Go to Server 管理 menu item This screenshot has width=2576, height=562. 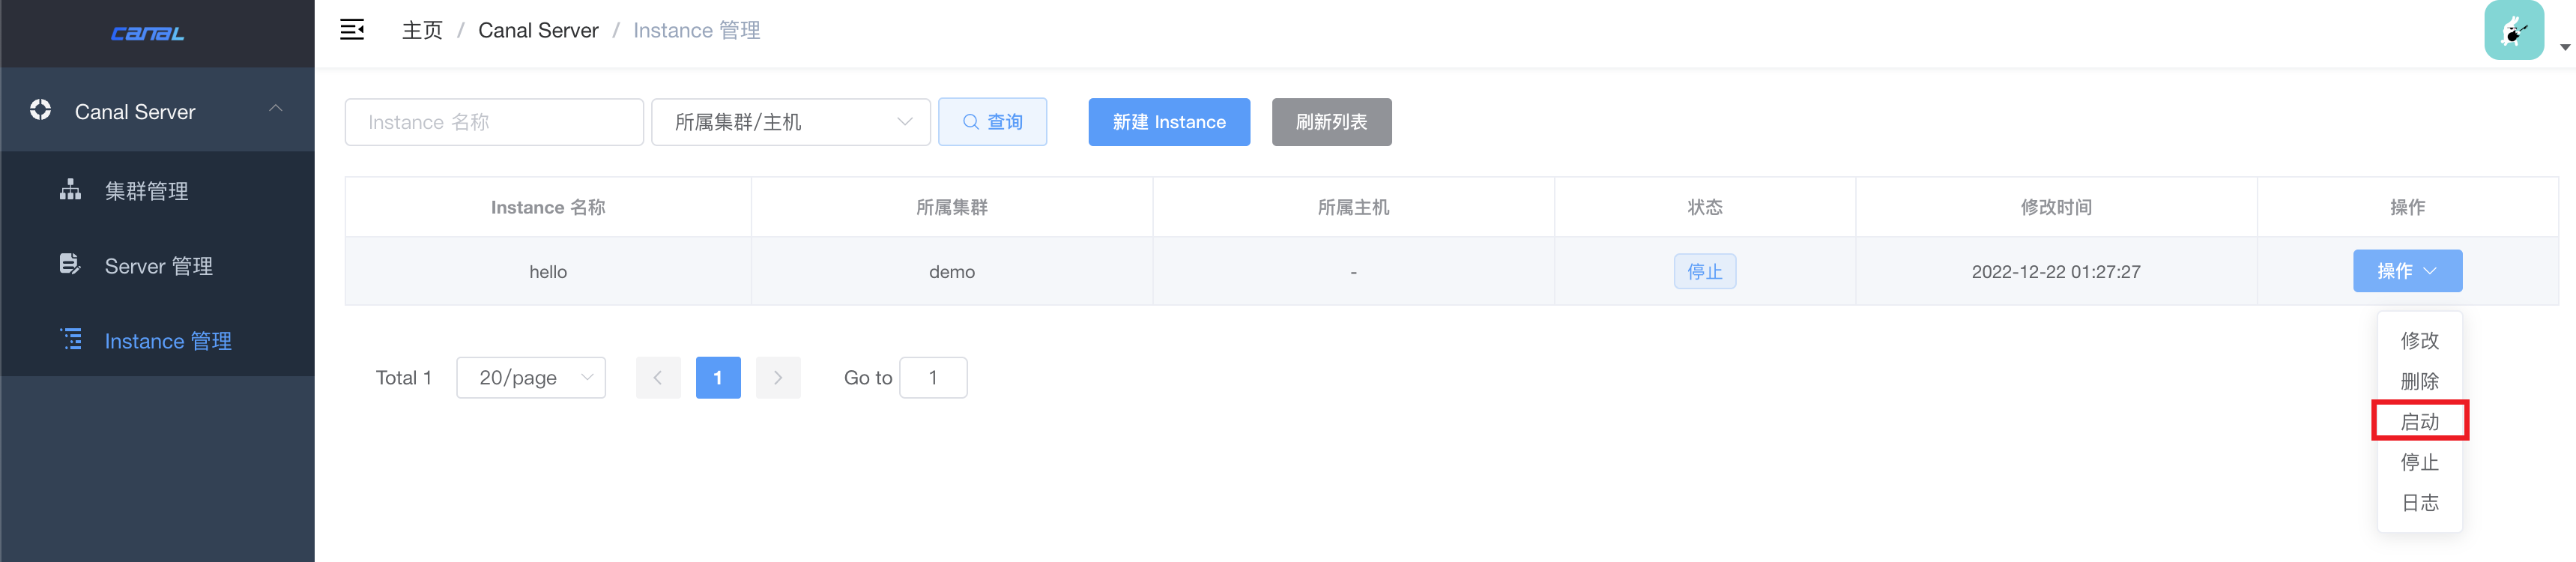click(x=158, y=265)
